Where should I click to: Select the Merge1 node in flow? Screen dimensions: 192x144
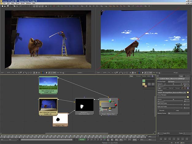(x=108, y=106)
